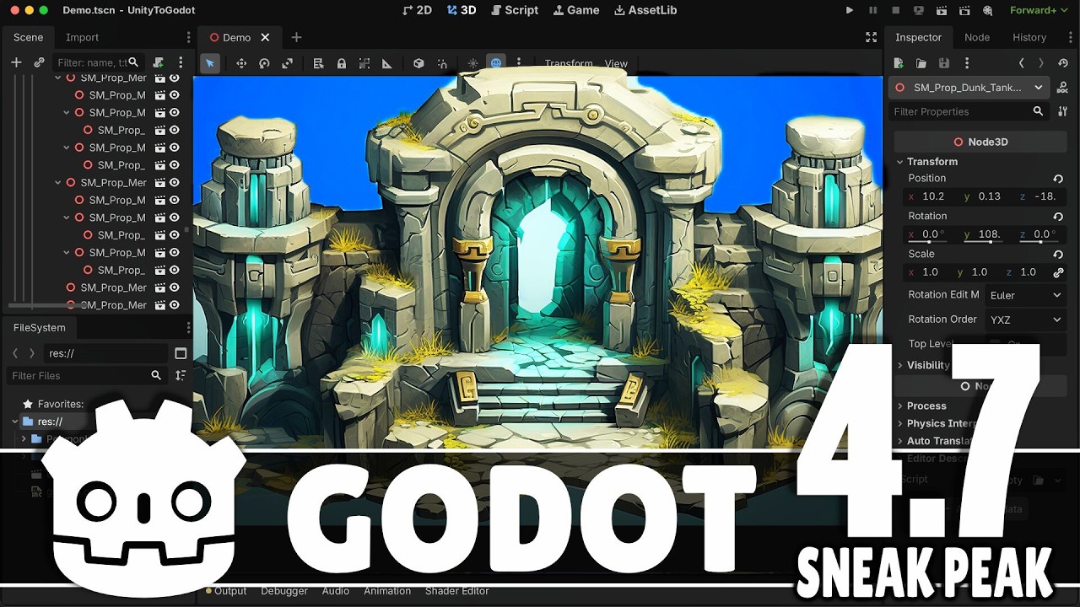Open viewport toolbar extra options

click(519, 63)
